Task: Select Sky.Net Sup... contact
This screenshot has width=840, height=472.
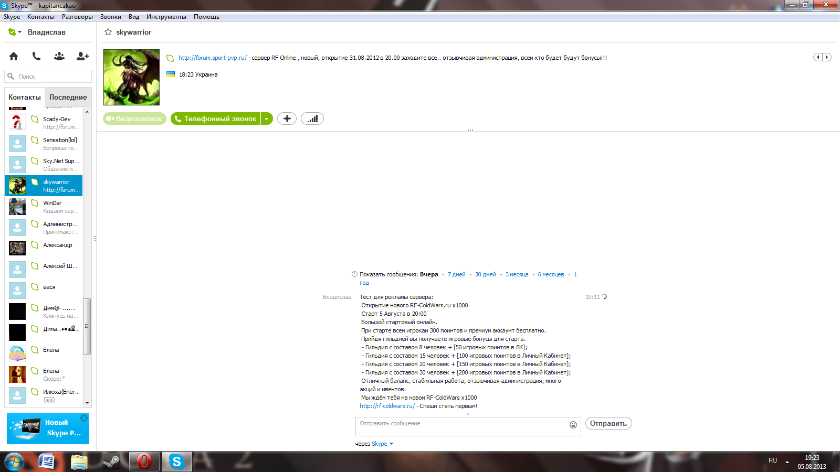Action: point(44,165)
